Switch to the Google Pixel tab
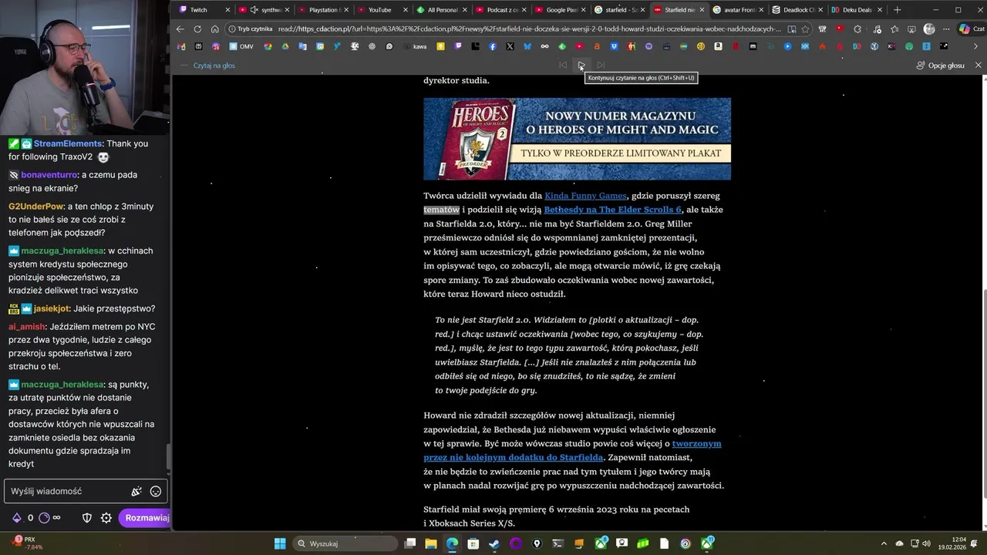The height and width of the screenshot is (555, 987). tap(561, 10)
